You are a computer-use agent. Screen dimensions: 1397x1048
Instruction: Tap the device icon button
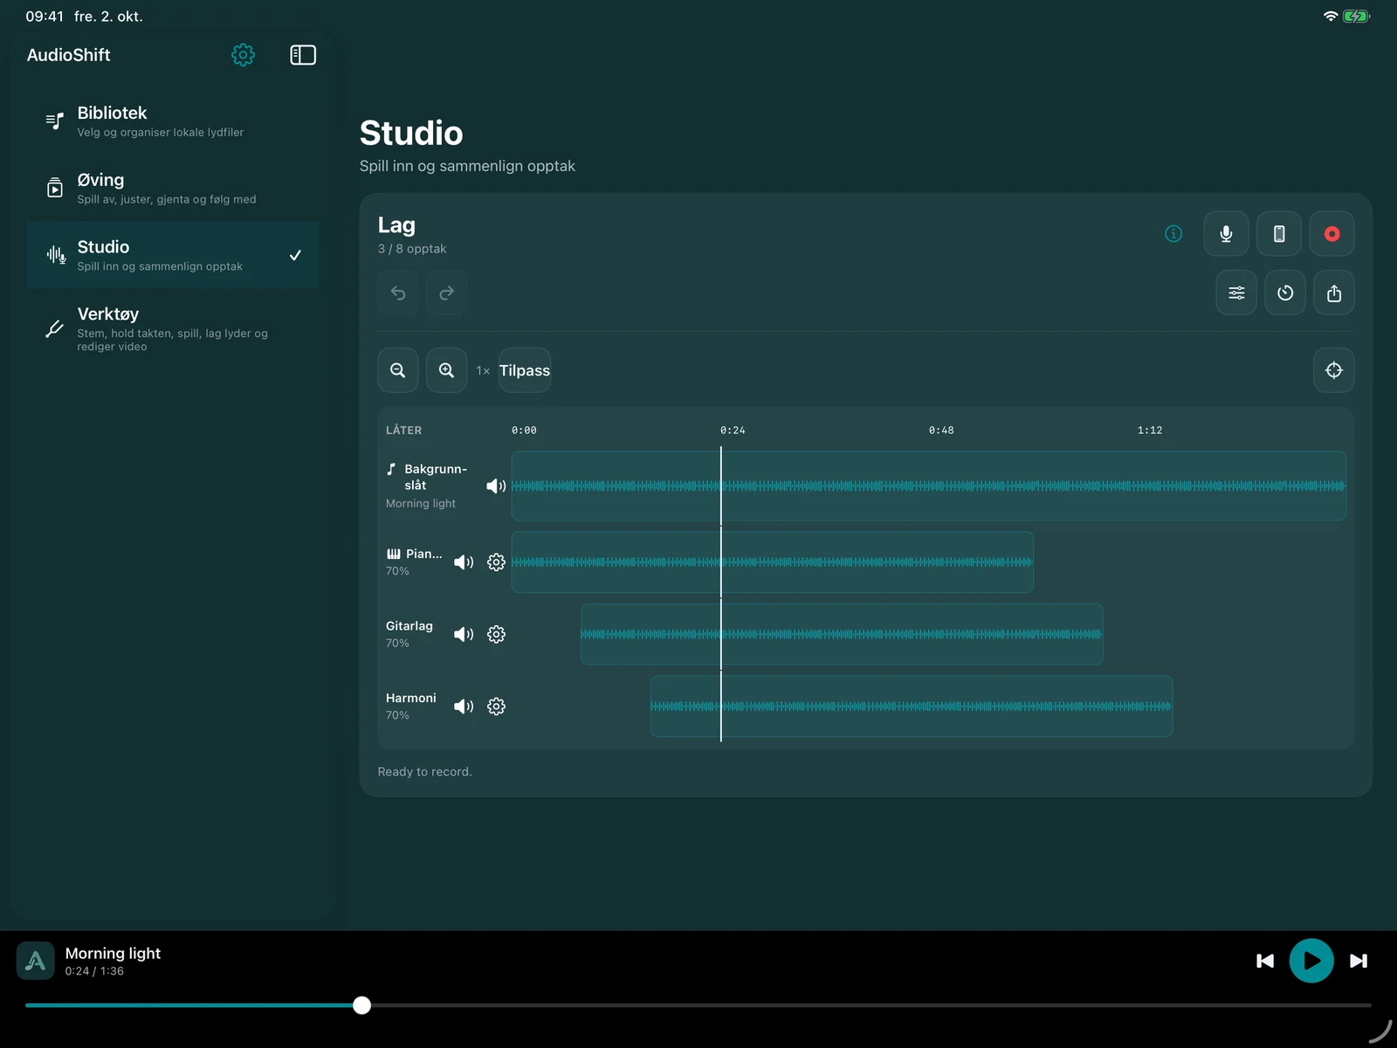point(1279,234)
